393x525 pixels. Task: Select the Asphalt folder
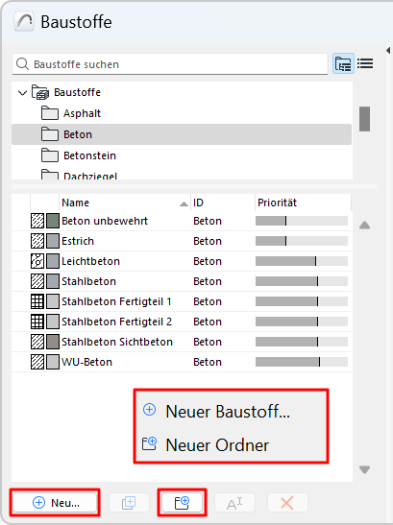pyautogui.click(x=182, y=113)
